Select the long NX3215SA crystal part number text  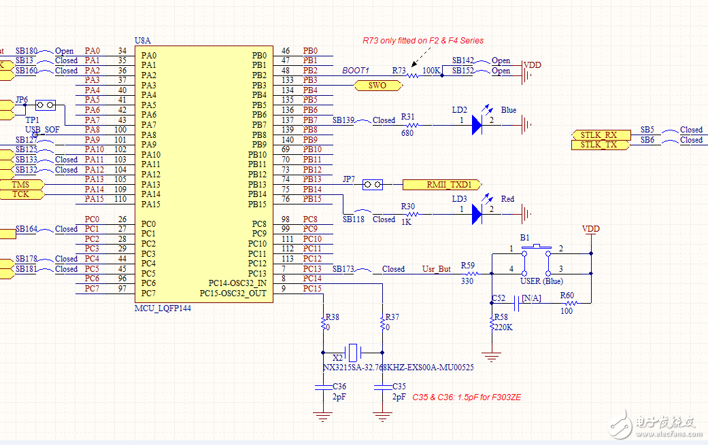pos(398,367)
